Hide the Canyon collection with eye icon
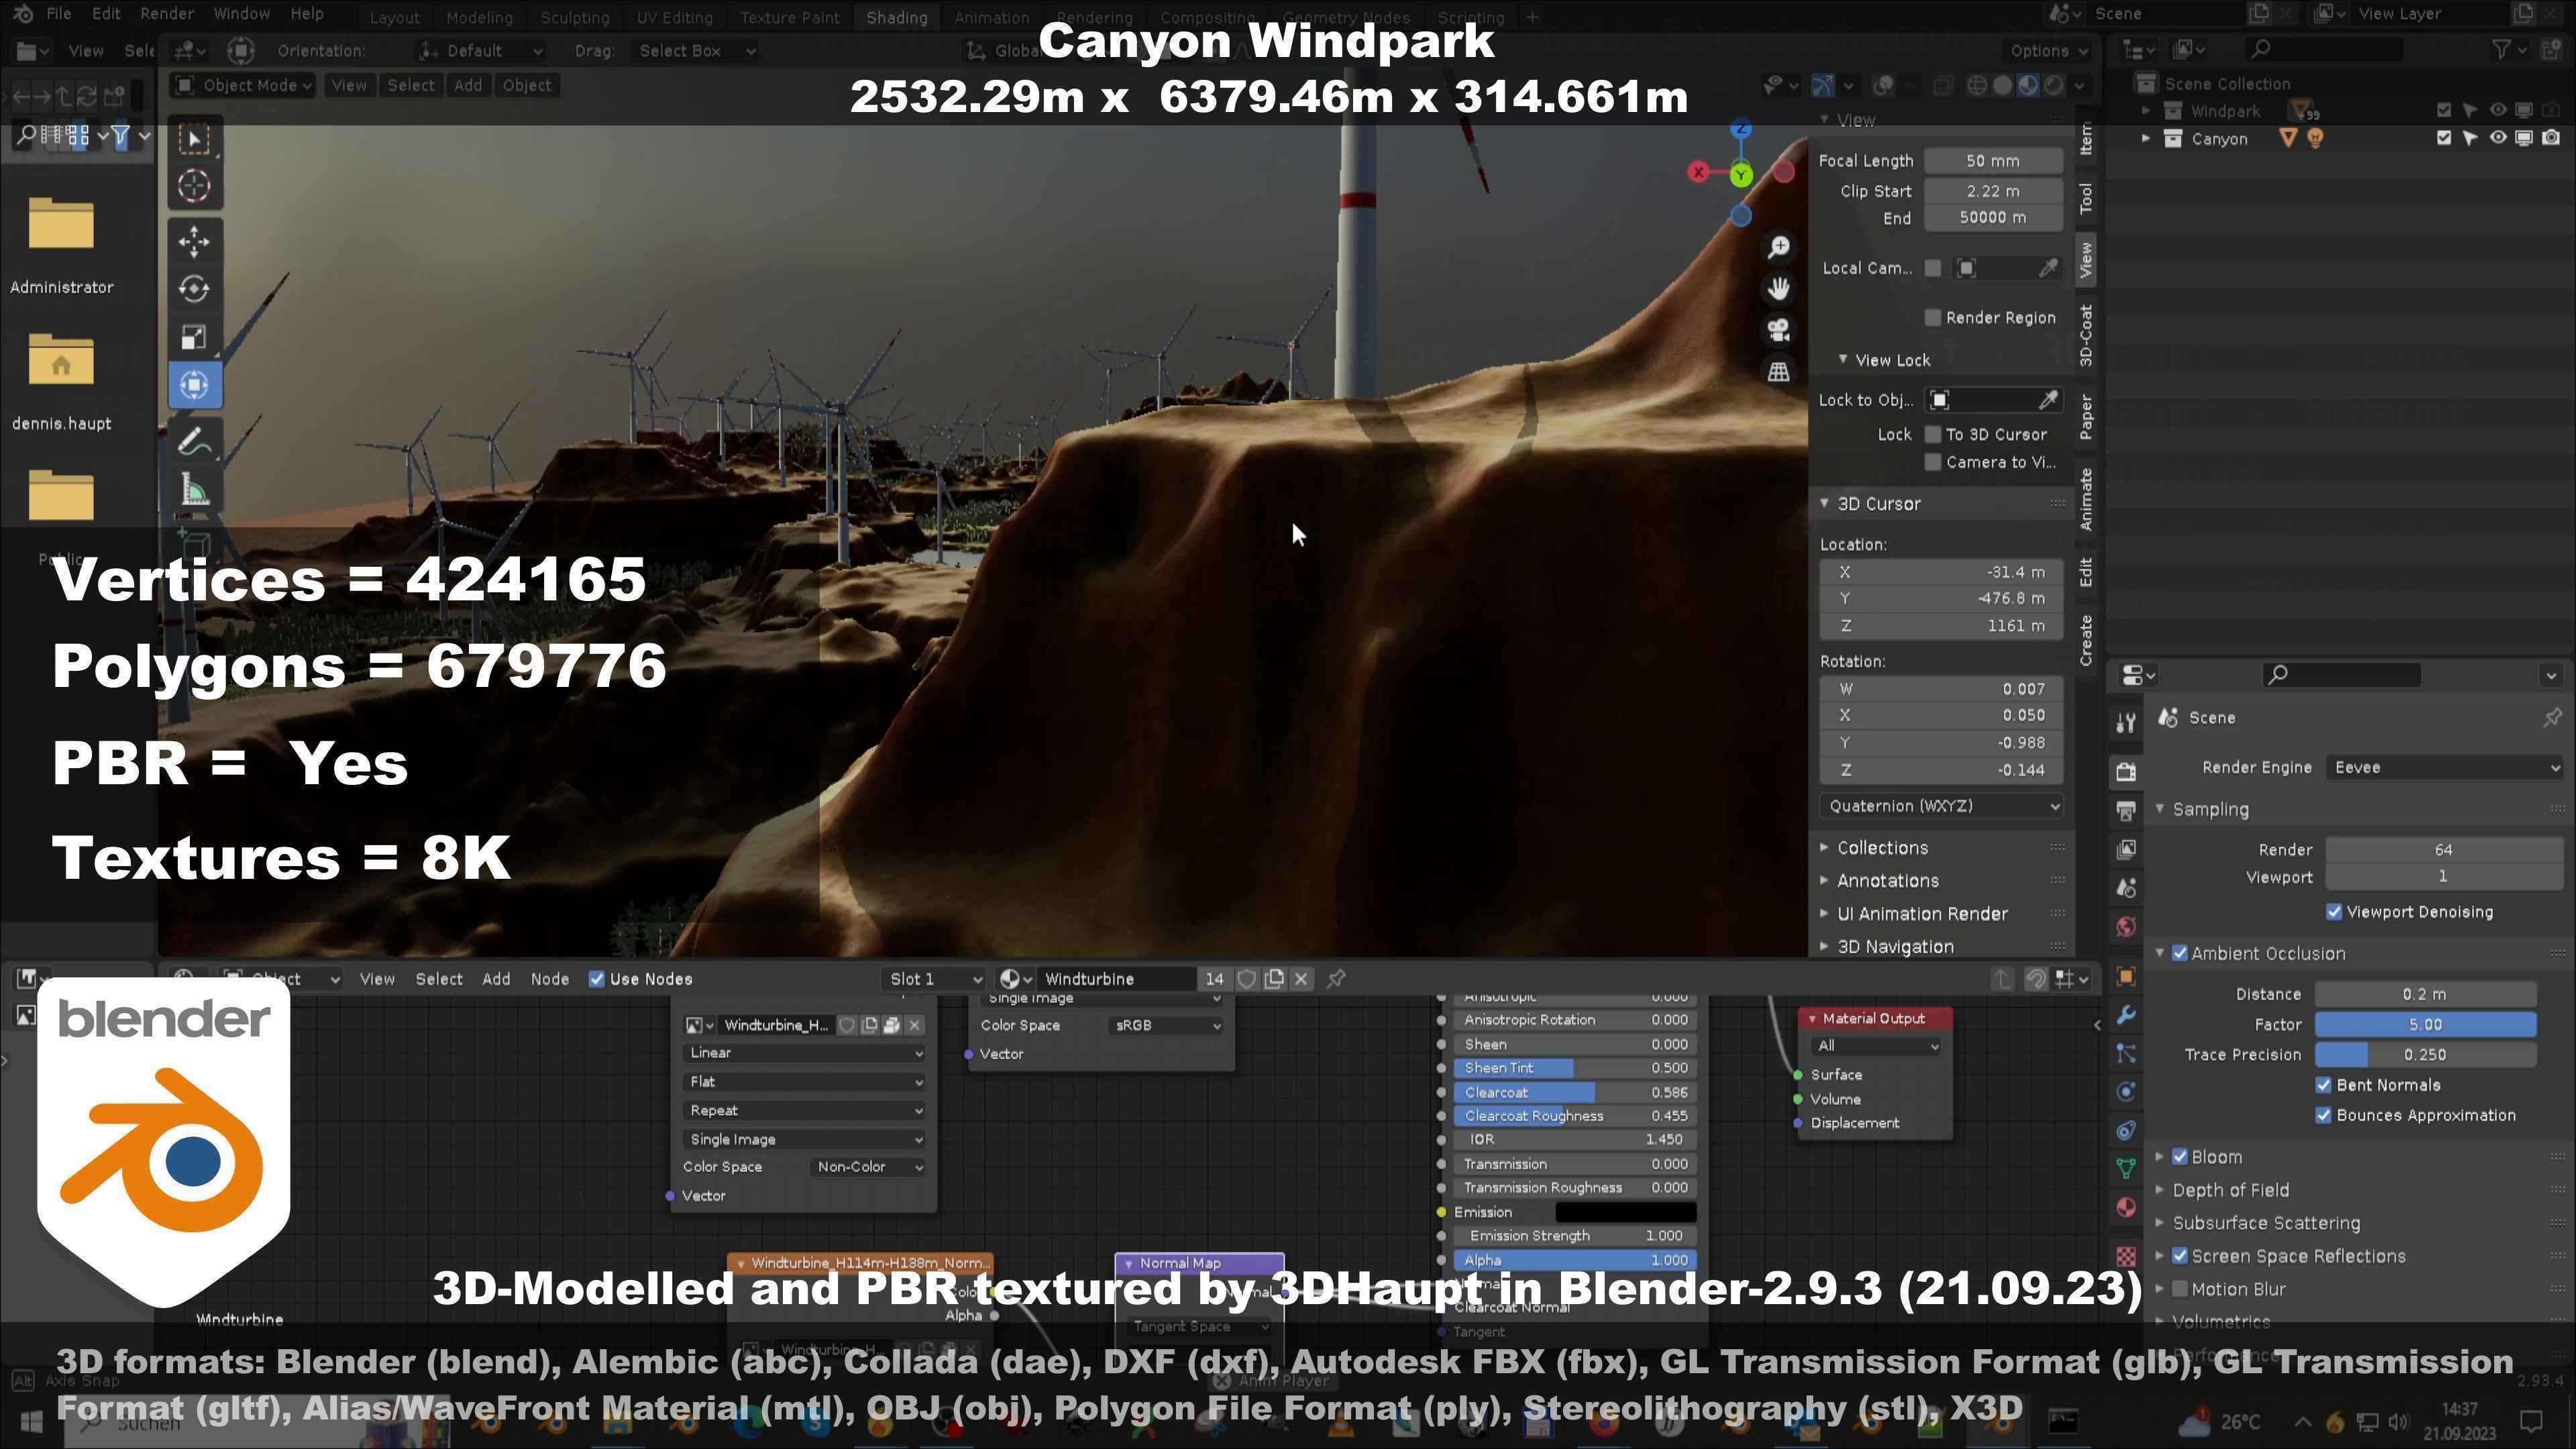 2497,138
